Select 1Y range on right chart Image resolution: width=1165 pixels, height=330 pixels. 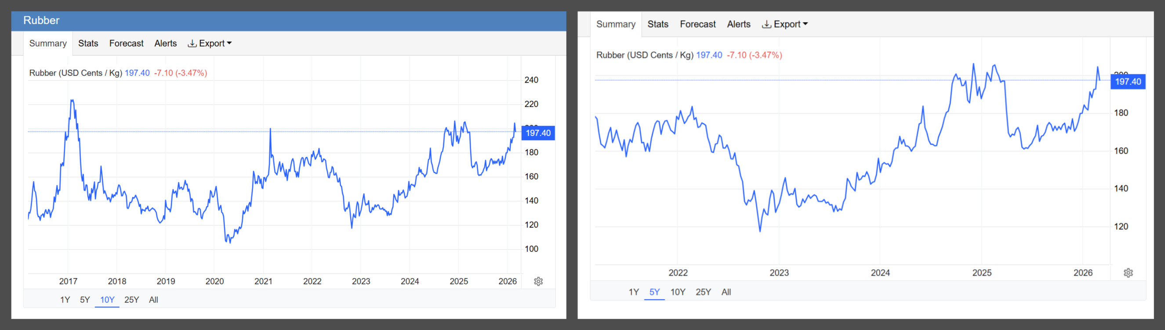click(634, 292)
